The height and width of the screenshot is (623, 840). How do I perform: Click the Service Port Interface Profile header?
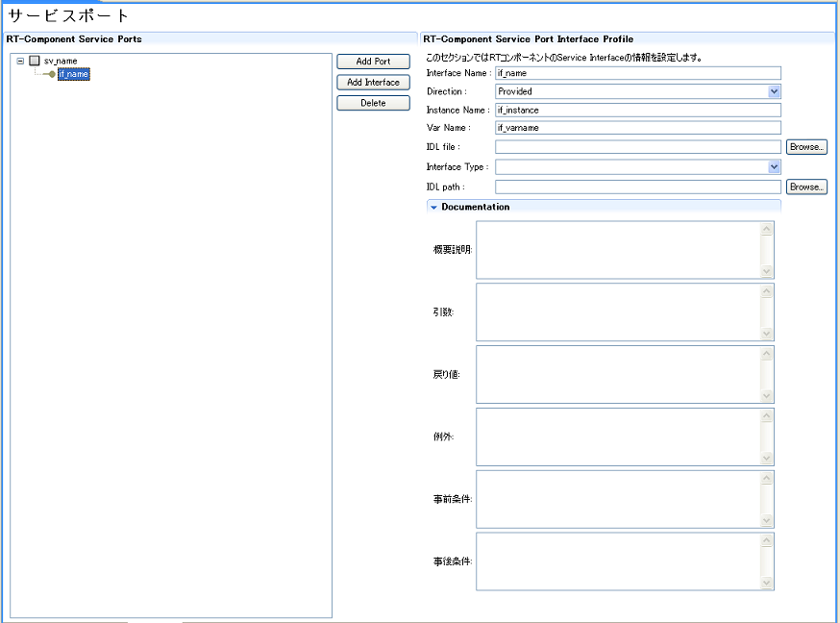(529, 39)
